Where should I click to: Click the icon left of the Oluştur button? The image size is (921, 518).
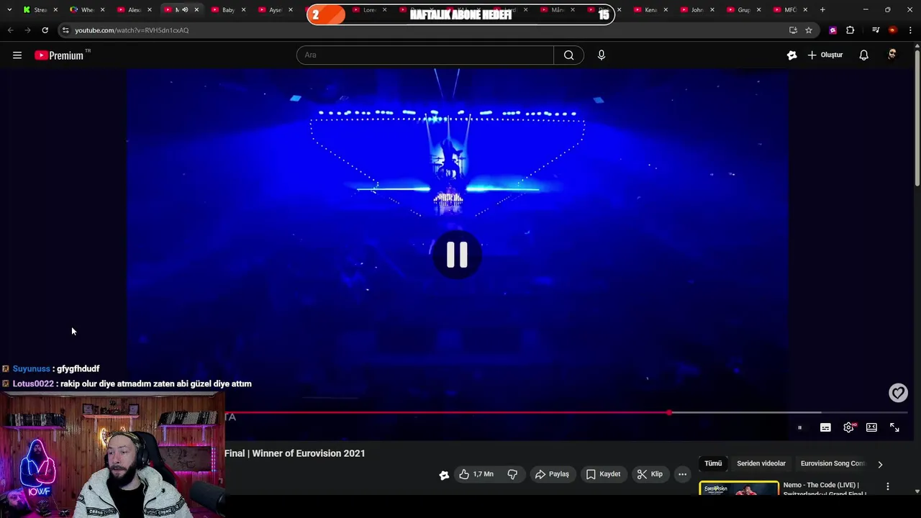[791, 55]
